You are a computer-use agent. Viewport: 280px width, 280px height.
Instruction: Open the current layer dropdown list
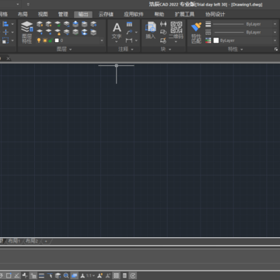tap(102, 40)
